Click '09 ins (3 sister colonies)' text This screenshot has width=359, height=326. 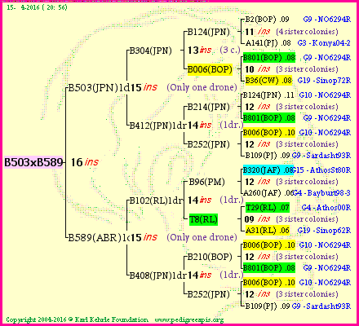tap(291, 219)
